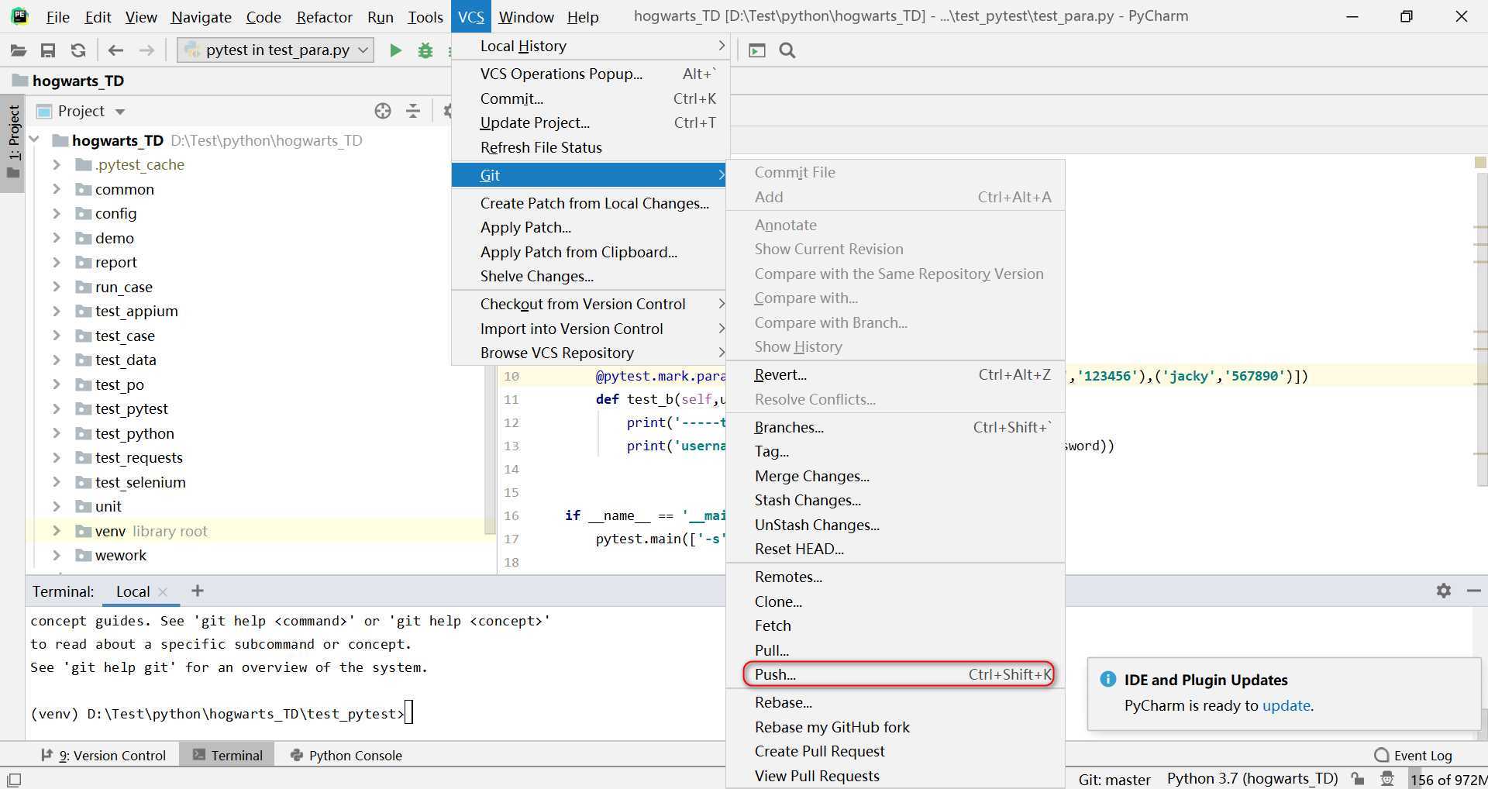Expand the venv library root folder
This screenshot has width=1488, height=789.
click(56, 531)
